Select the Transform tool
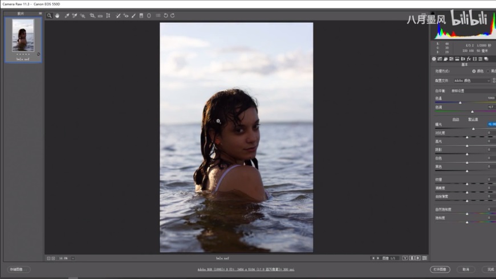The image size is (496, 279). click(x=108, y=15)
